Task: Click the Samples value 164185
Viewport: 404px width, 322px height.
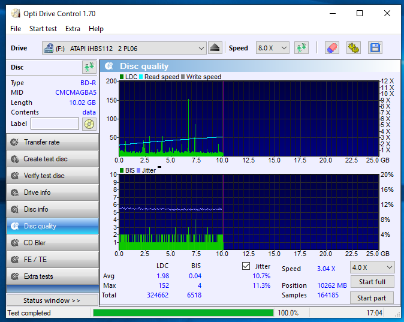Action: click(328, 295)
